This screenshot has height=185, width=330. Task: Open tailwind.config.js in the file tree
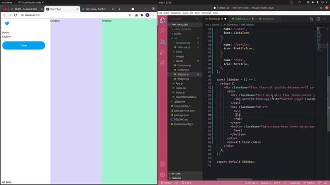click(x=184, y=124)
